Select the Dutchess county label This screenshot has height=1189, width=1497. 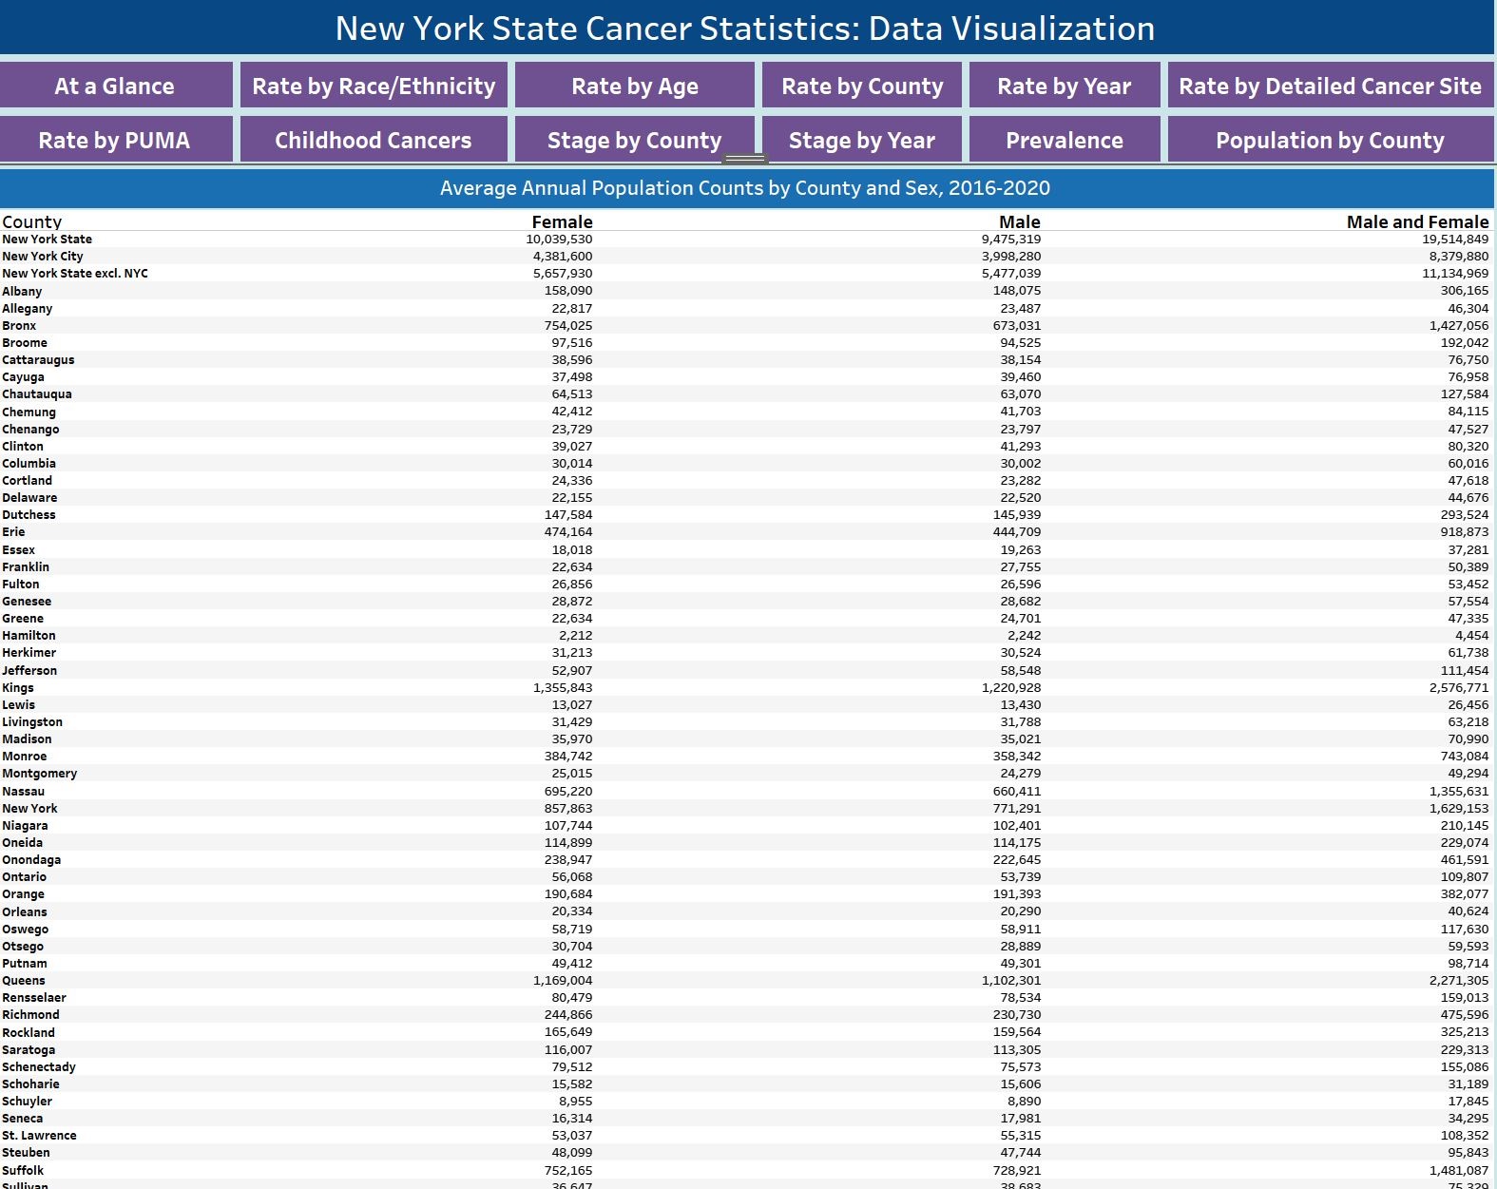(29, 515)
